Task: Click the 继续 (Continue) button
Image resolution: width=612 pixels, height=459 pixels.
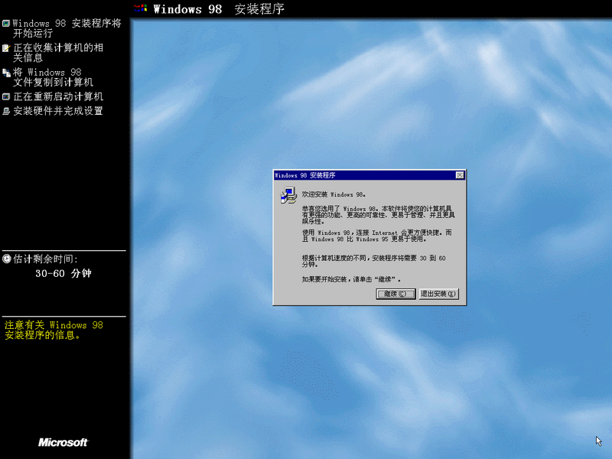Action: tap(396, 294)
